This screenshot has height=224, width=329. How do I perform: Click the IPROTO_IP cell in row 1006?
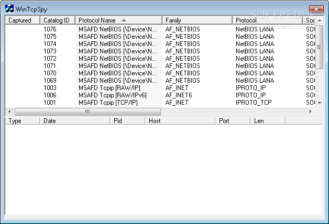(x=250, y=95)
